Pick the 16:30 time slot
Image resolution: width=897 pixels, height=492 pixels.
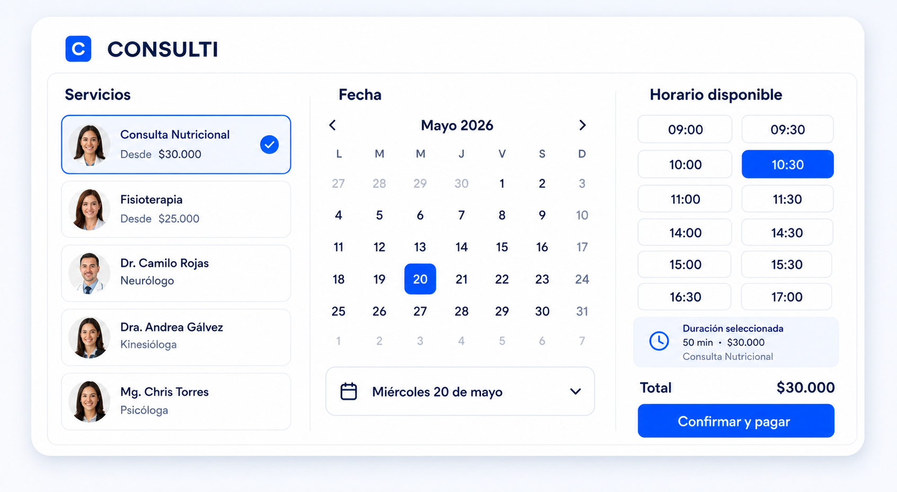tap(685, 297)
